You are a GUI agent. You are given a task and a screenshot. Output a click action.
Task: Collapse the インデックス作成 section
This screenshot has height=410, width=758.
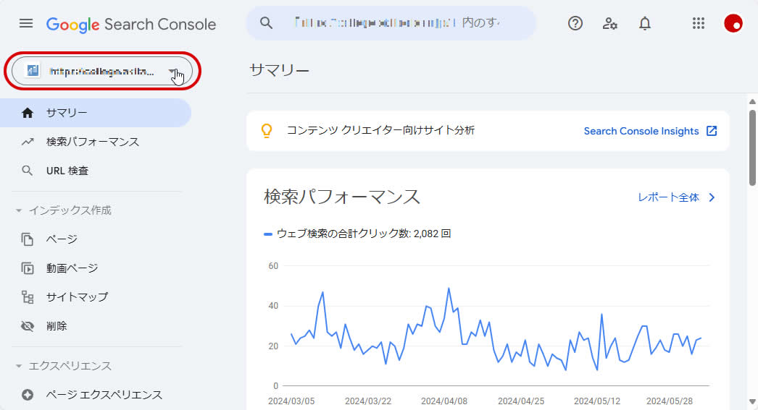(19, 210)
